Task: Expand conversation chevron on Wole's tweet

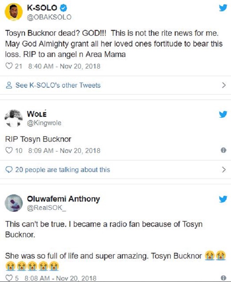Action: pos(224,169)
